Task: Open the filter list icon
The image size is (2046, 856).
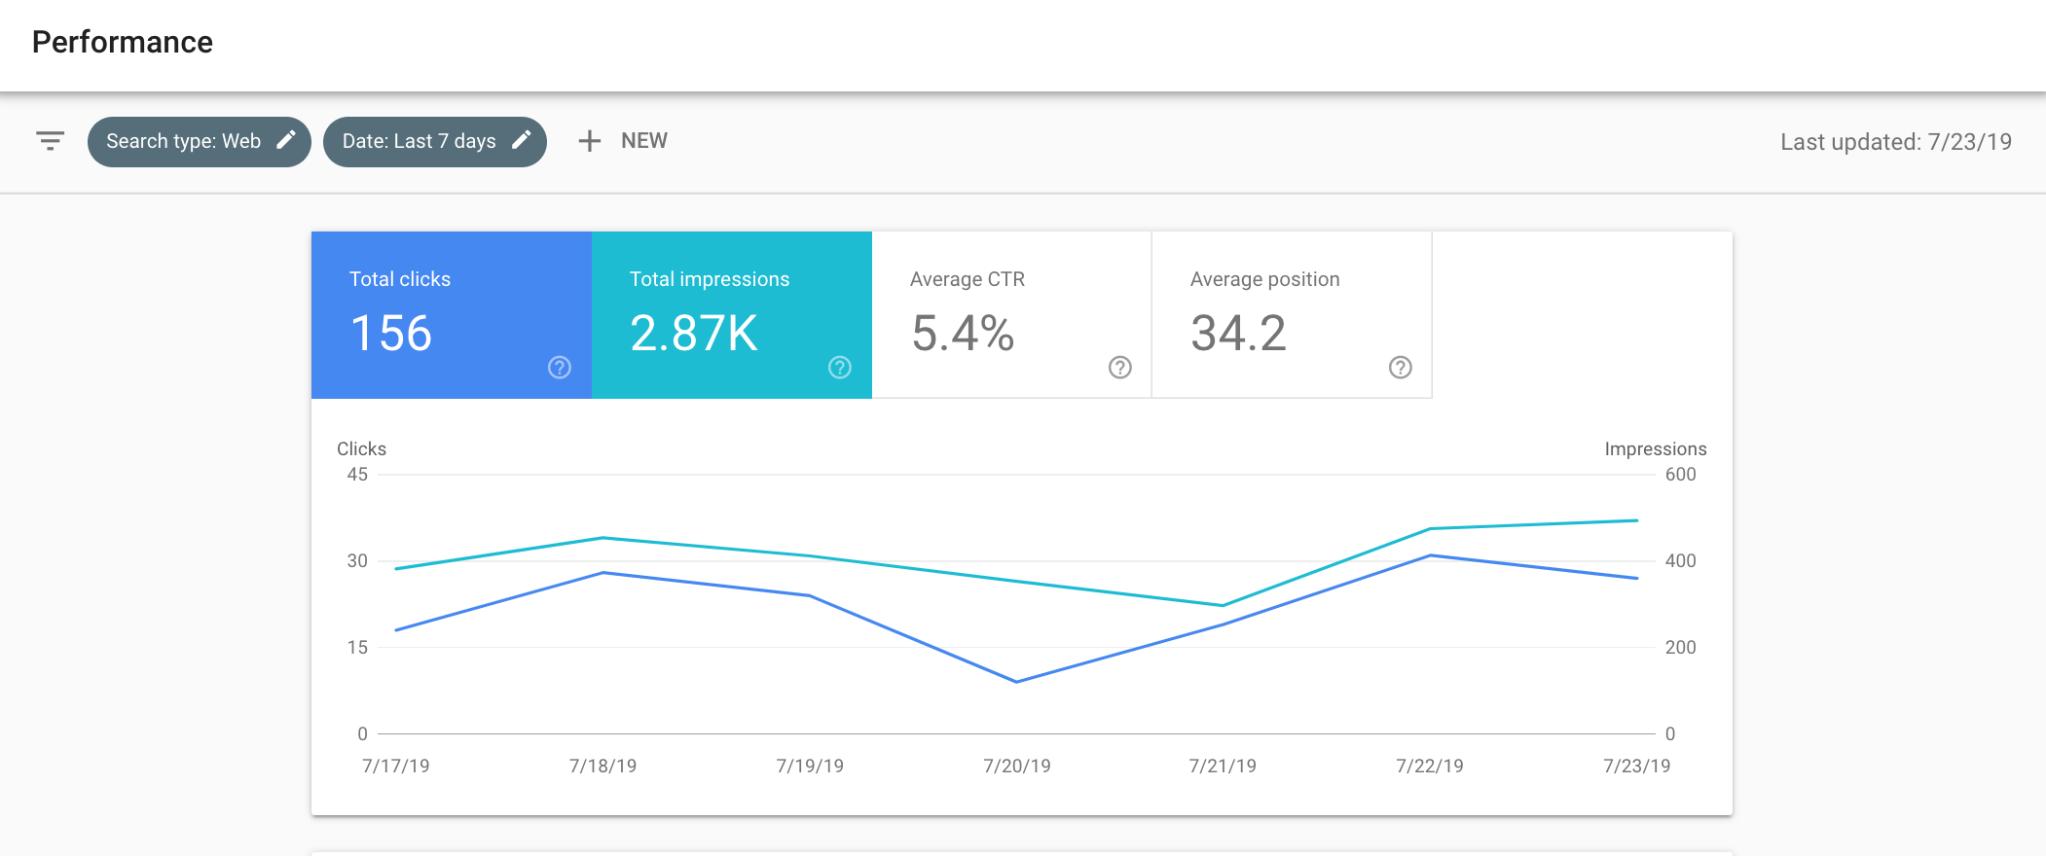Action: (51, 141)
